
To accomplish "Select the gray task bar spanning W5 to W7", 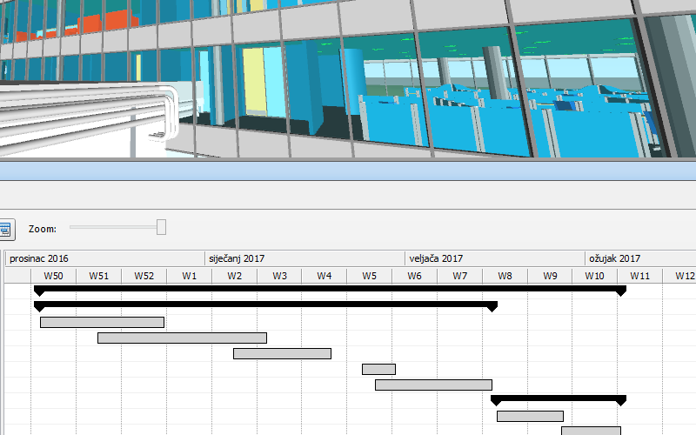I will tap(433, 385).
